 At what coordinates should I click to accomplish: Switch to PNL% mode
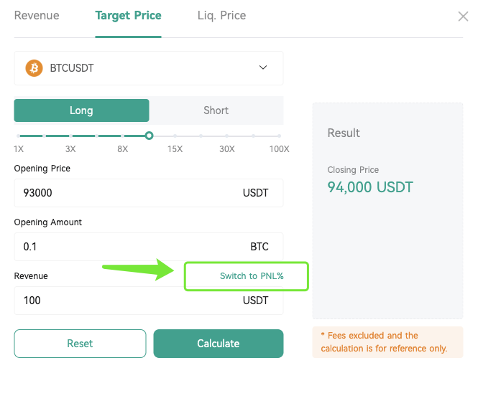pos(252,276)
